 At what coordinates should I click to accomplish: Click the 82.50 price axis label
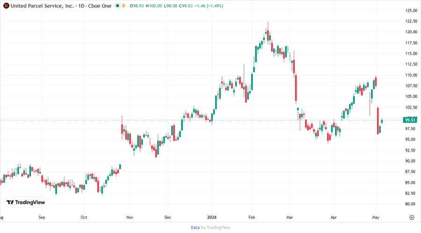pyautogui.click(x=411, y=193)
